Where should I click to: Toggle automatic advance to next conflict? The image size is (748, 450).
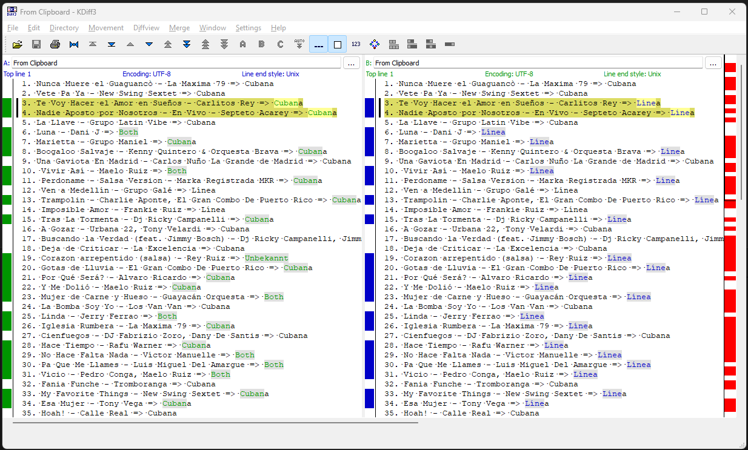point(299,44)
